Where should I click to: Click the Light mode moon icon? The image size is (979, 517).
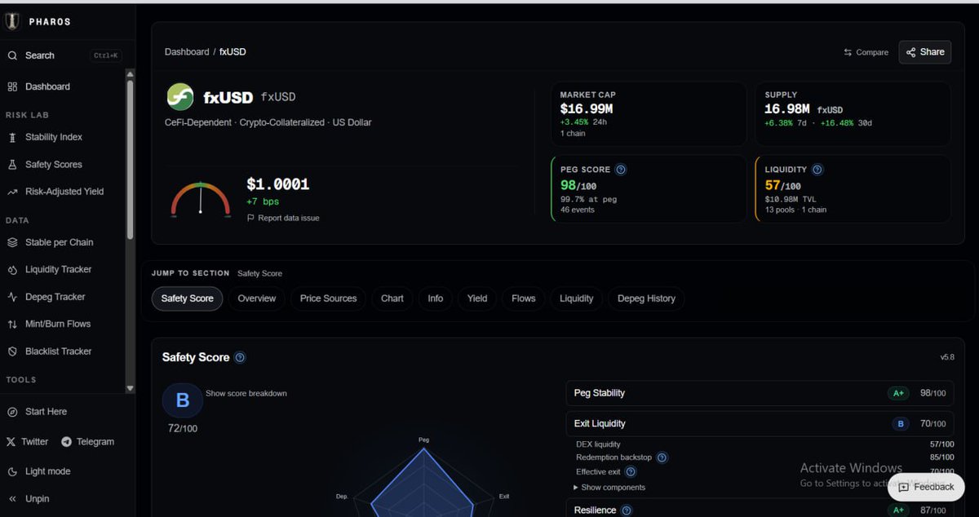(12, 471)
